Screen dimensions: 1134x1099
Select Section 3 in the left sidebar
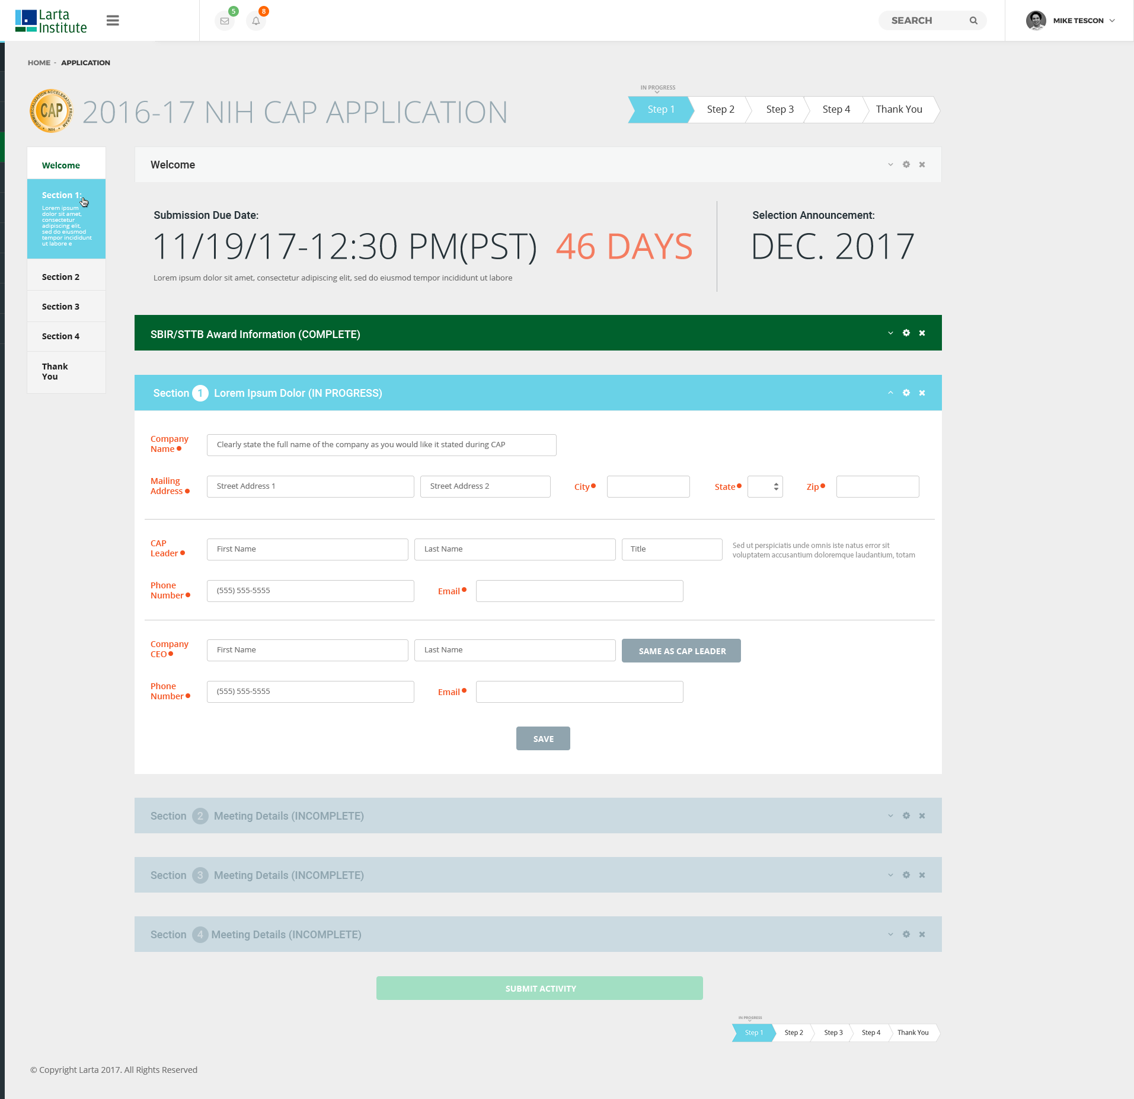[66, 307]
